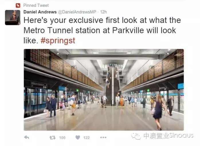The image size is (200, 146).
Task: Click the 中澳置业 Sinoaus watermark text
Action: 168,136
